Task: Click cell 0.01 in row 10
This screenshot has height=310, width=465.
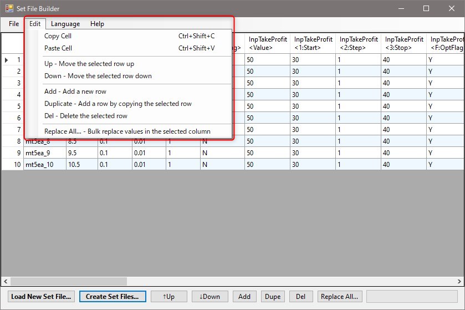Action: click(x=149, y=164)
